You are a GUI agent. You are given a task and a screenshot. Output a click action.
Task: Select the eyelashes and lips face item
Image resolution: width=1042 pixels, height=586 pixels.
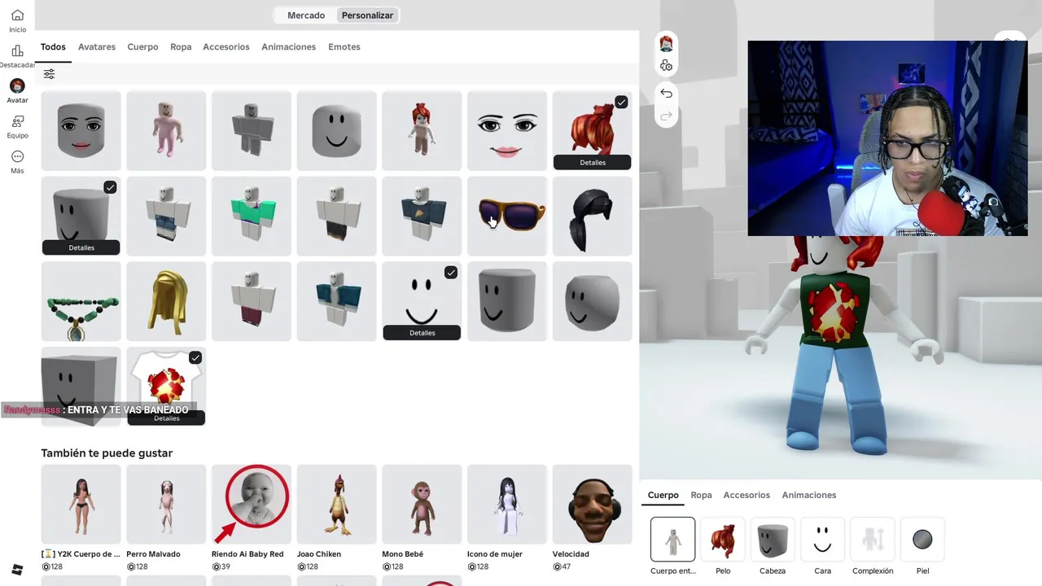[x=507, y=131]
